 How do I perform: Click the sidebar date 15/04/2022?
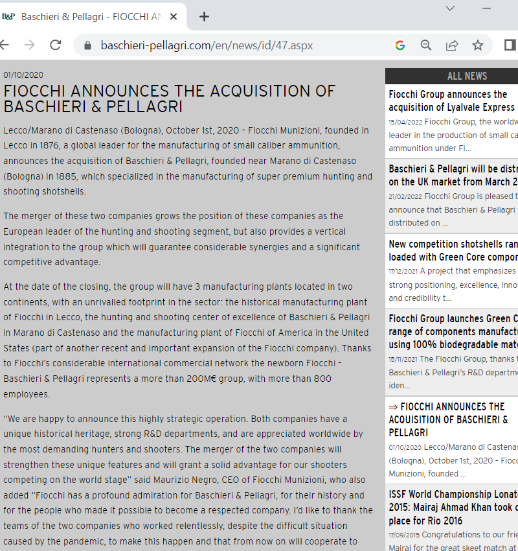(405, 123)
